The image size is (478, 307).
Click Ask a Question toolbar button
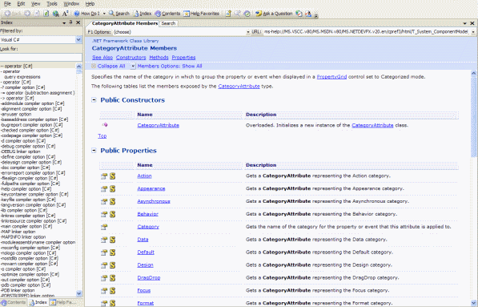pos(274,14)
